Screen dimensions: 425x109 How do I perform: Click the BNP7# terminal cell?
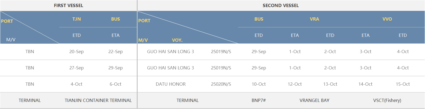(259, 100)
